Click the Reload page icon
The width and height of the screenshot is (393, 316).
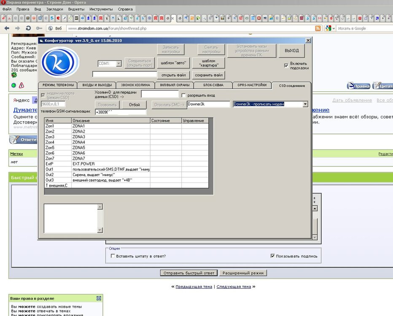28,28
